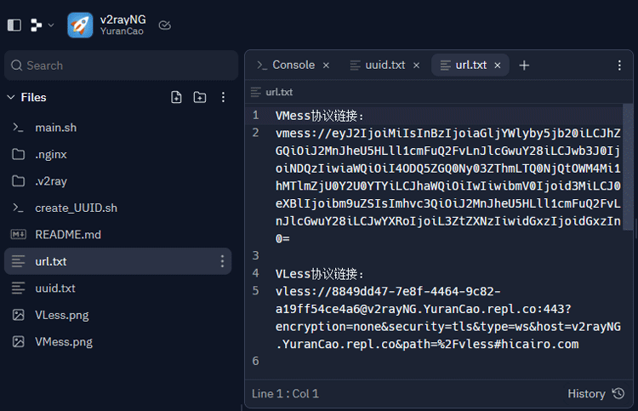This screenshot has width=638, height=411.
Task: Click the cloud saved status icon
Action: click(164, 26)
